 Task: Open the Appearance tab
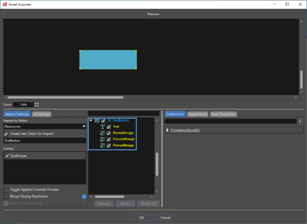[198, 114]
